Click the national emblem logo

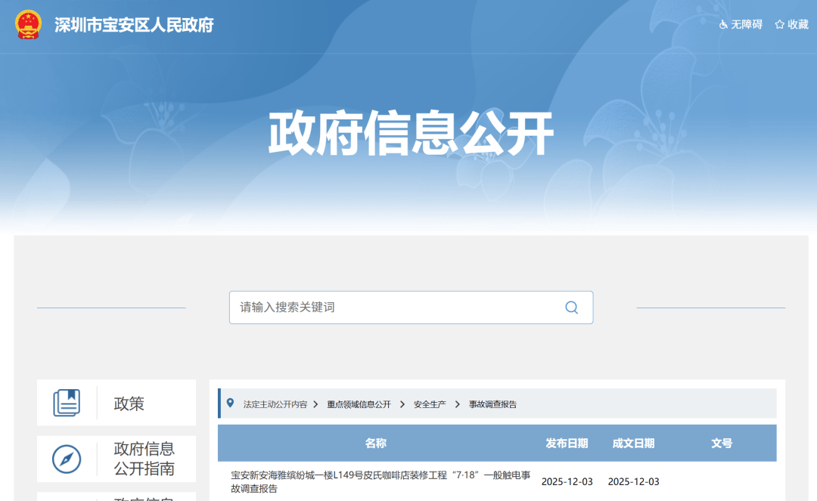pyautogui.click(x=28, y=25)
